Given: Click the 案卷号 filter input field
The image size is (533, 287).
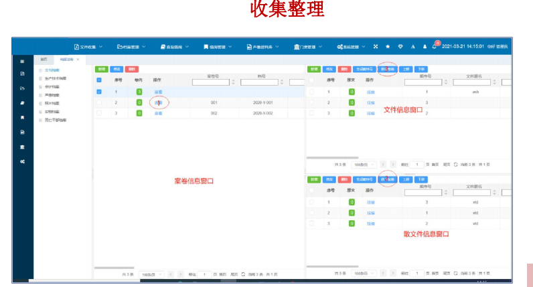Looking at the screenshot, I should tap(210, 82).
